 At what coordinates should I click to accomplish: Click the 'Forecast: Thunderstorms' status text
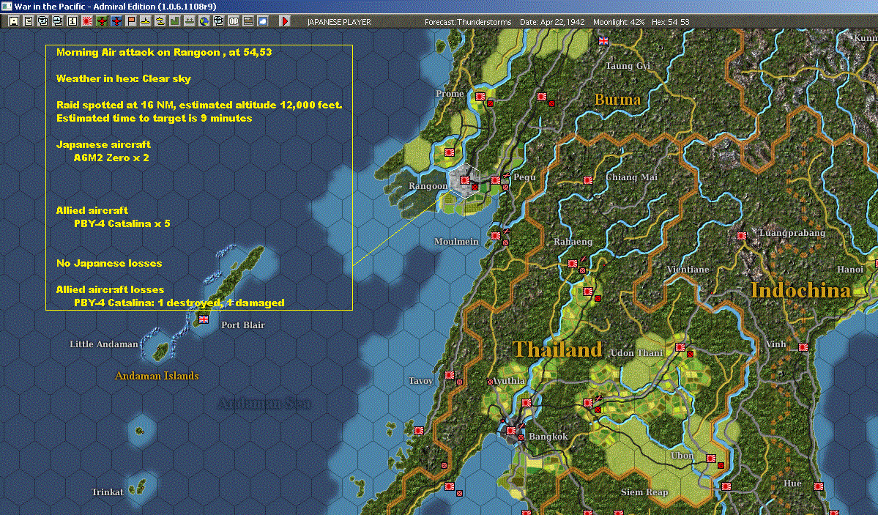click(x=467, y=22)
